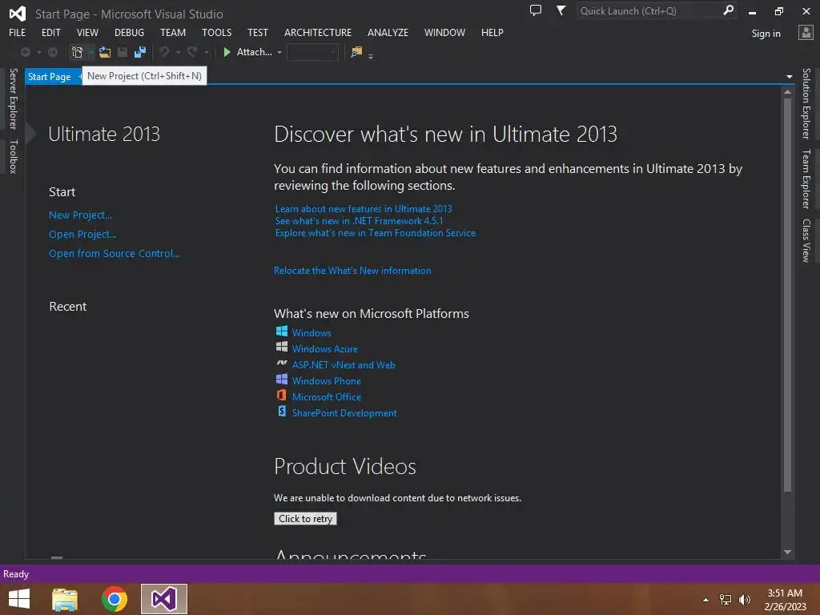Open the Solution Explorer side tab
Image resolution: width=820 pixels, height=615 pixels.
(x=806, y=103)
